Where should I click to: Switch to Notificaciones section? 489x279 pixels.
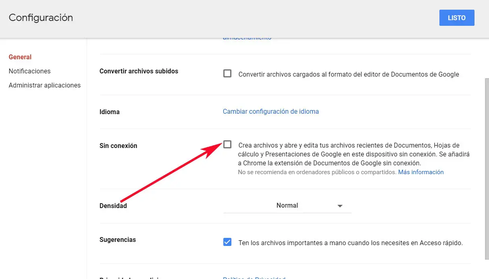click(x=30, y=71)
